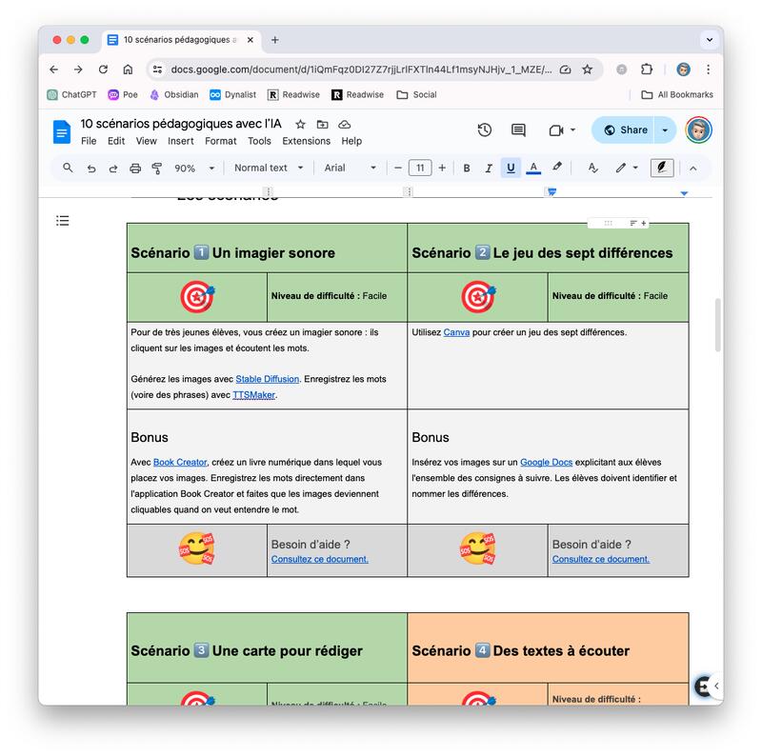Click Poe bookmark
This screenshot has width=762, height=756.
[x=123, y=95]
